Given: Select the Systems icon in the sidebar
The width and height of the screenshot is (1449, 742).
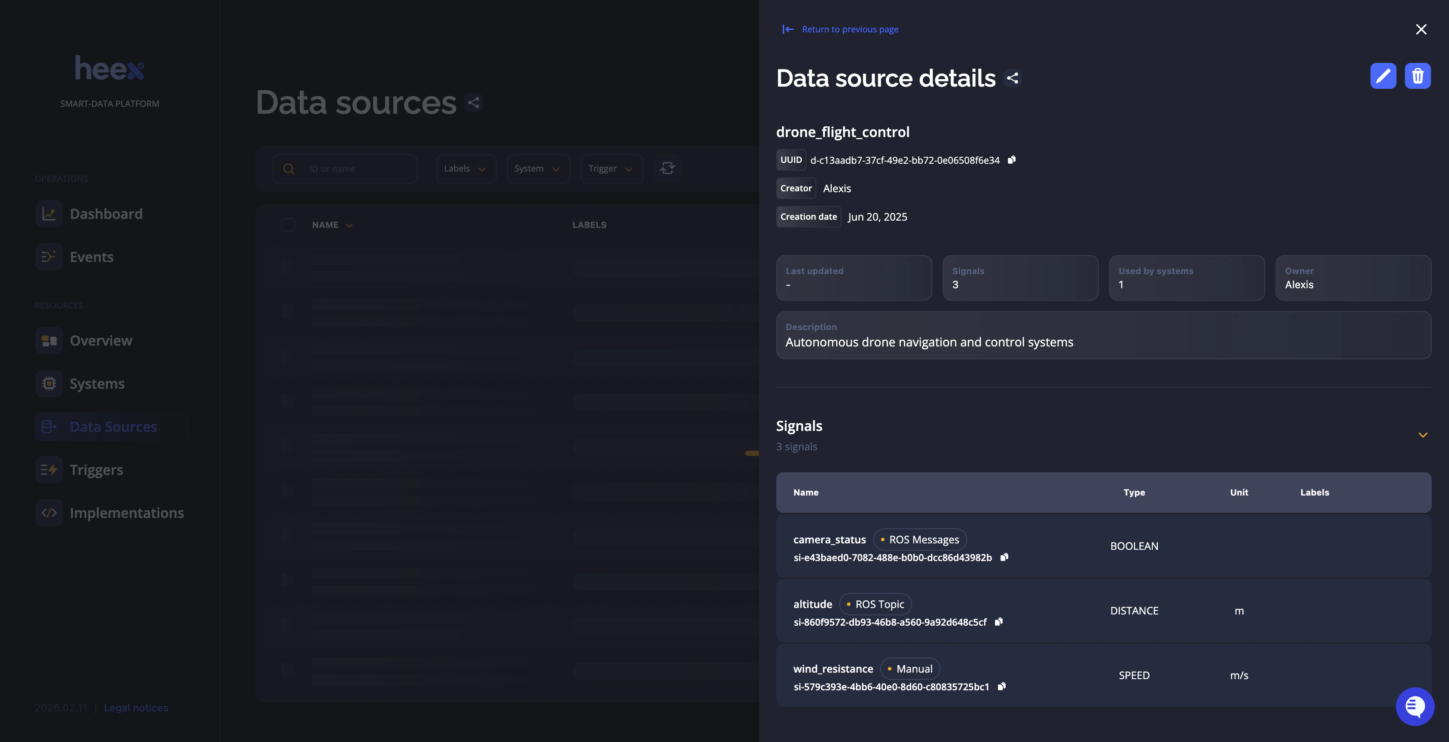Looking at the screenshot, I should click(x=49, y=383).
